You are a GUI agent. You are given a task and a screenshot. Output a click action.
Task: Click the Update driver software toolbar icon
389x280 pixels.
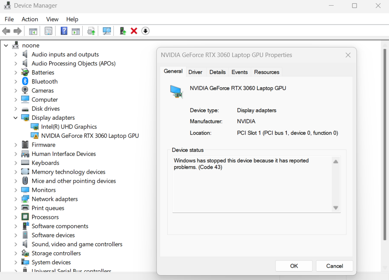91,31
